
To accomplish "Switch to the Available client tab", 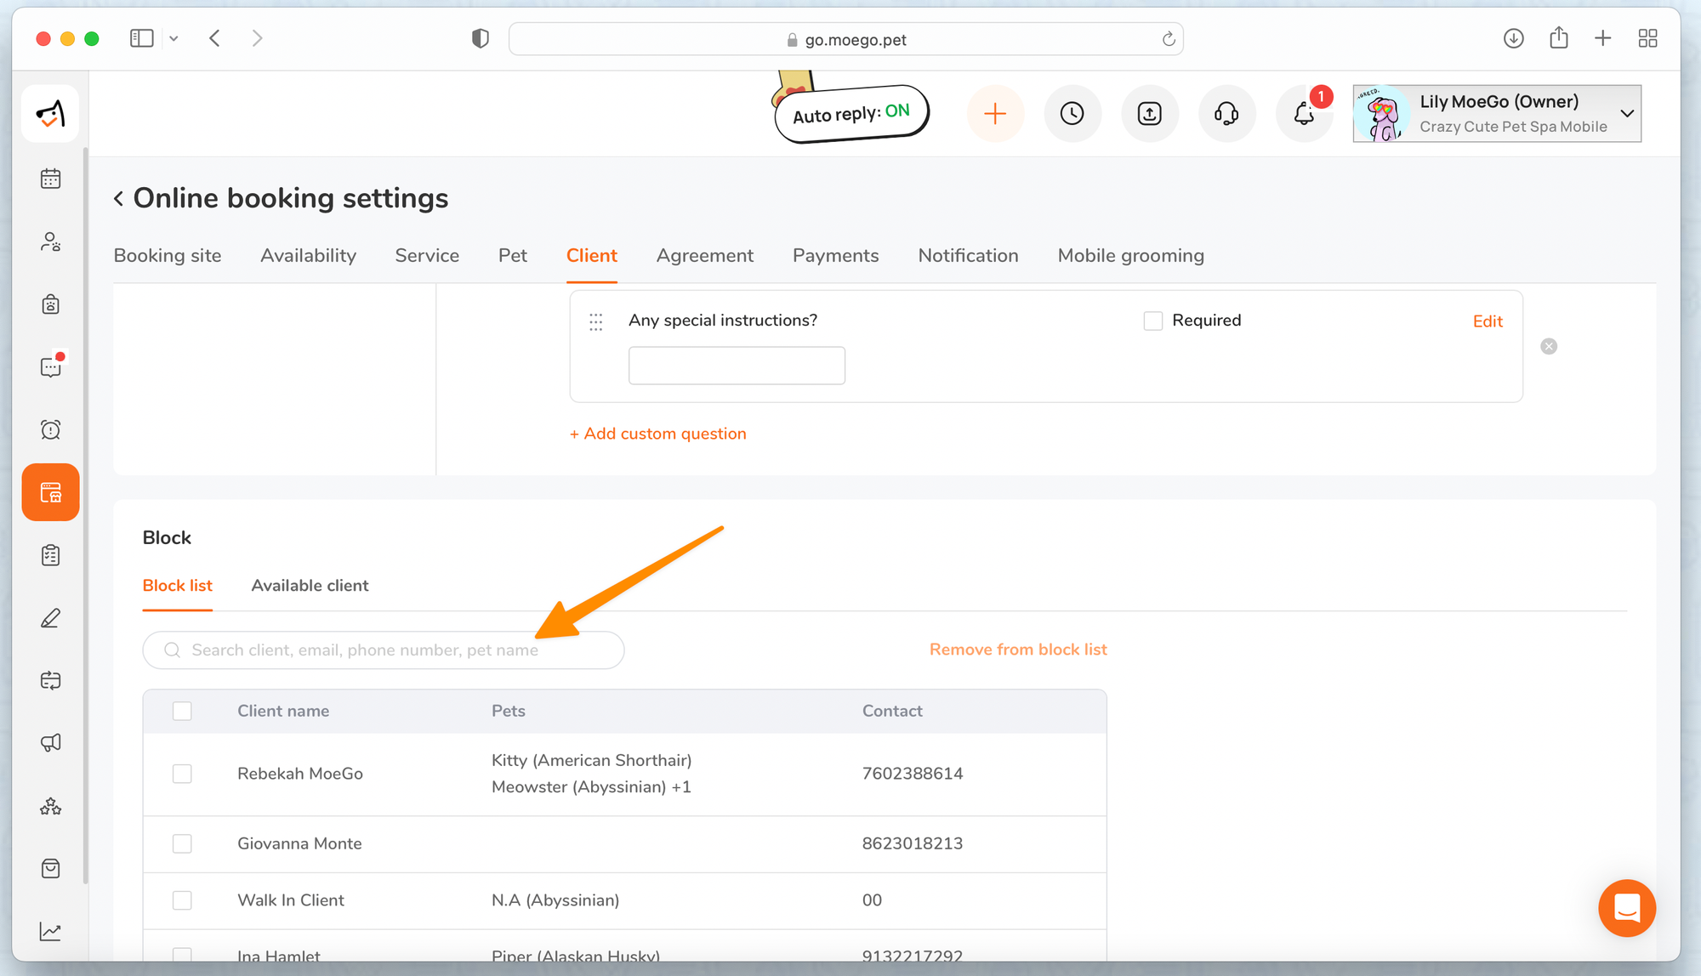I will click(x=310, y=586).
